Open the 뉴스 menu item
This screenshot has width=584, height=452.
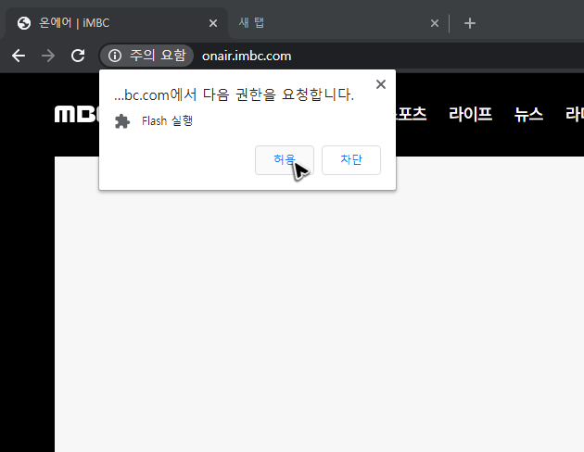pyautogui.click(x=528, y=114)
